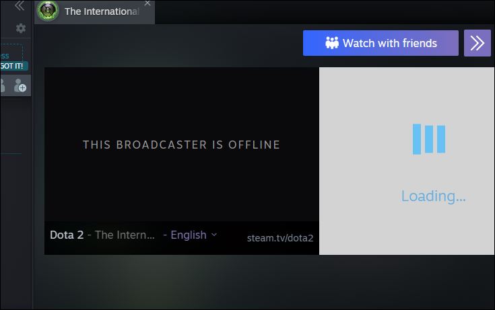Open the friends list settings gear

(21, 28)
